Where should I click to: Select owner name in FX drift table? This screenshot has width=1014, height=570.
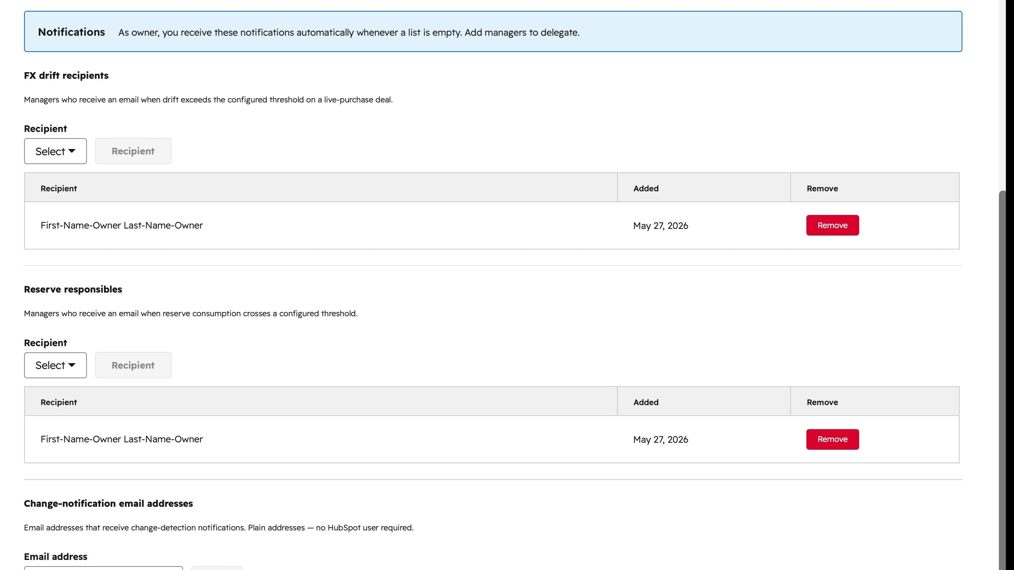point(121,225)
